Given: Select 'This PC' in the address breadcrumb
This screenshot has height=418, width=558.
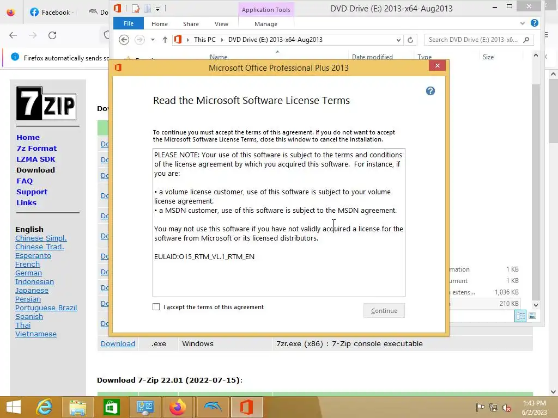Looking at the screenshot, I should point(205,40).
